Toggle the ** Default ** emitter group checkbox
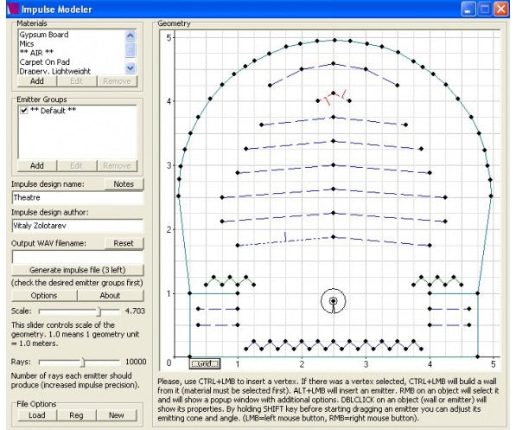Viewport: 516px width, 430px height. (x=23, y=111)
